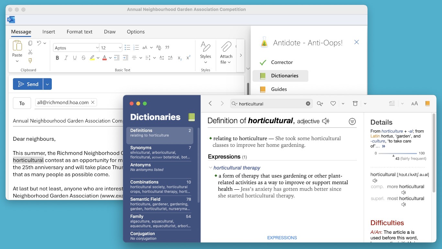Click the magnifier plus search icon
The image size is (442, 249).
[x=320, y=103]
